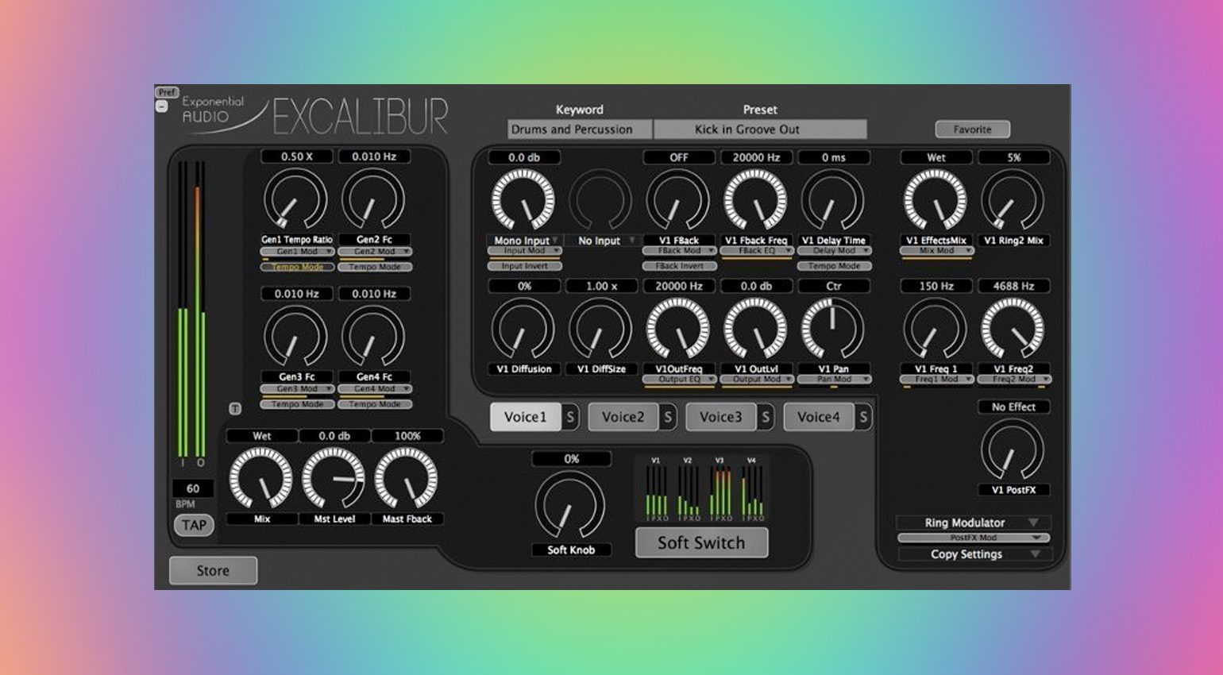The height and width of the screenshot is (675, 1223).
Task: Solo Voice1 with its S button
Action: pos(570,417)
